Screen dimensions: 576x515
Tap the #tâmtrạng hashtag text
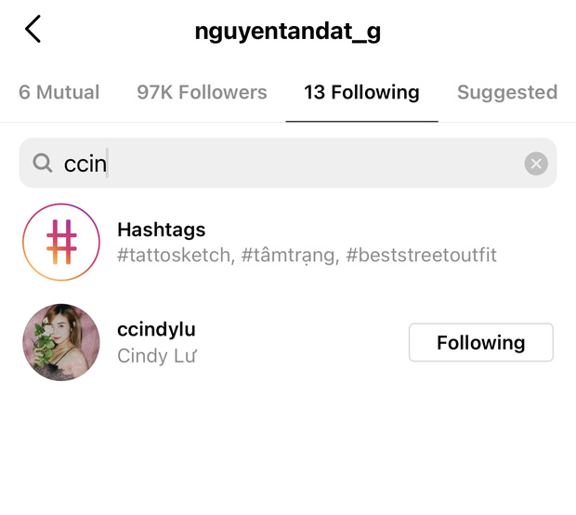click(288, 255)
